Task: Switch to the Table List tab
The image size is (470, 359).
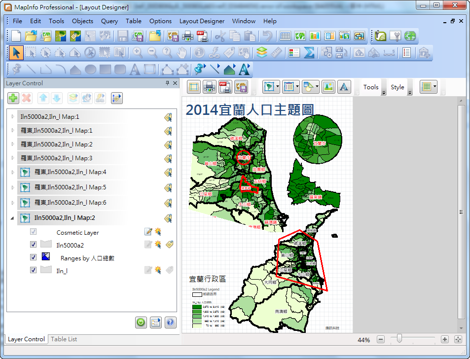Action: 64,339
